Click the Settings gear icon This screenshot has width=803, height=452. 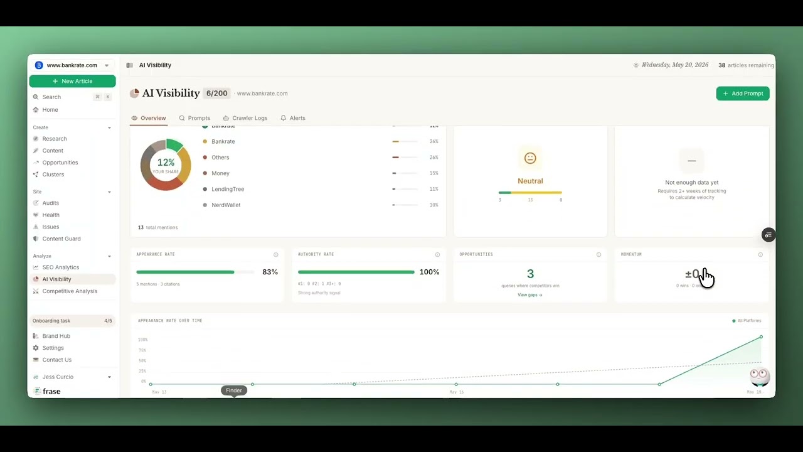click(36, 348)
